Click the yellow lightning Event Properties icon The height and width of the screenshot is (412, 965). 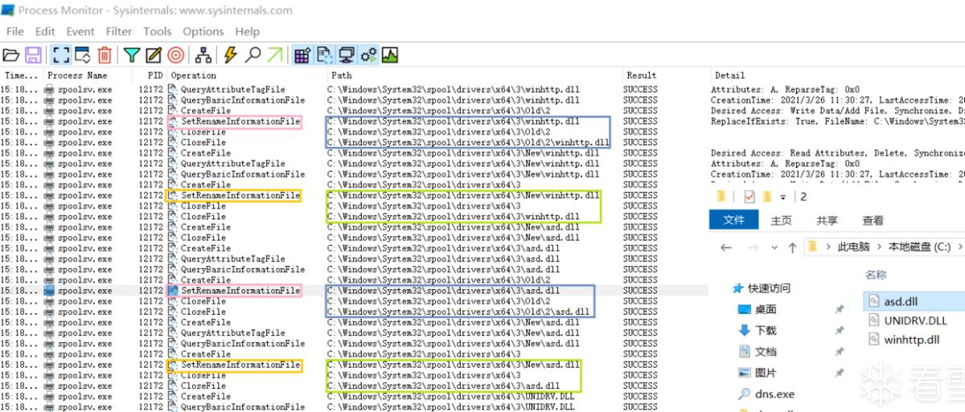(x=231, y=55)
